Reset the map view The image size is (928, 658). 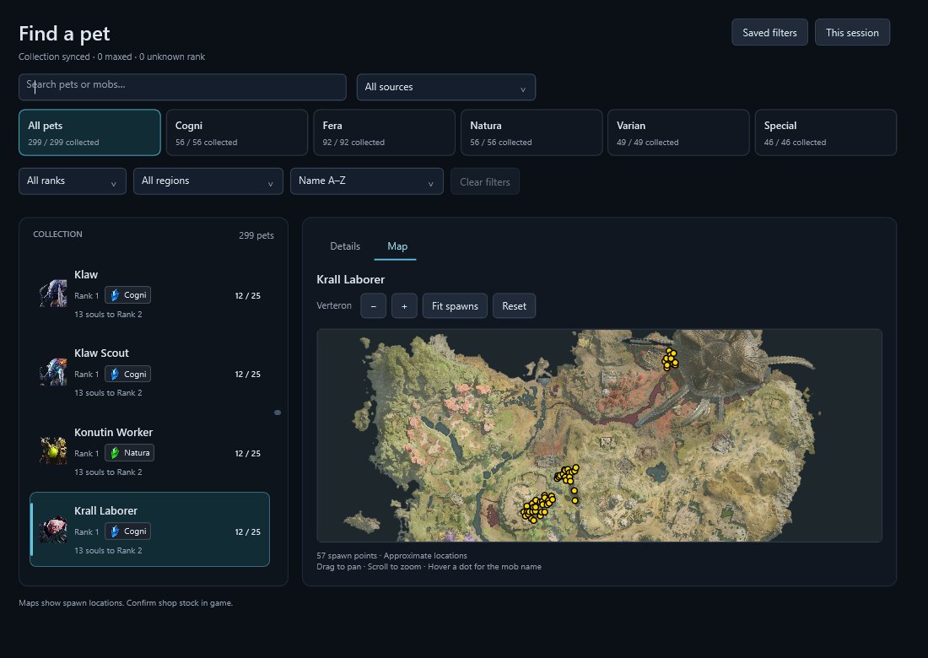tap(514, 306)
